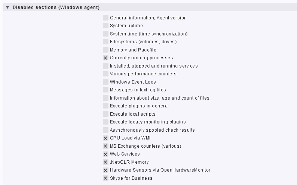Uncheck CPU Load via WMI

pyautogui.click(x=105, y=138)
